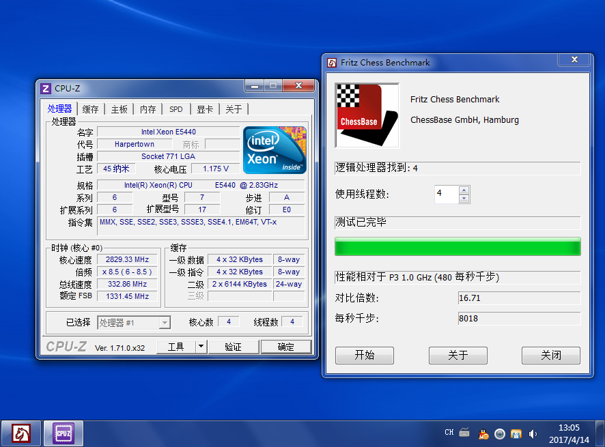The height and width of the screenshot is (447, 605).
Task: Switch to the 内存 tab
Action: click(x=147, y=110)
